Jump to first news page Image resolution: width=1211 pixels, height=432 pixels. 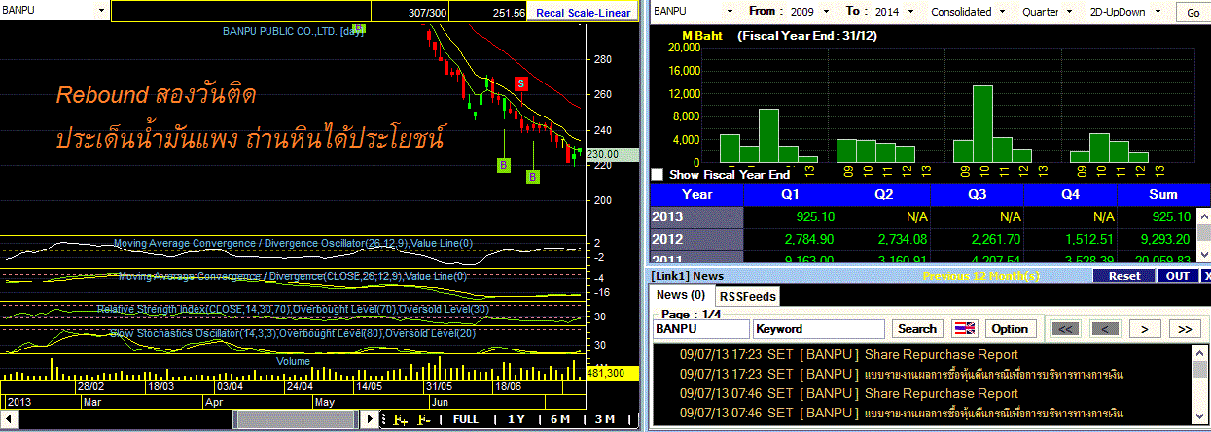(x=1067, y=329)
